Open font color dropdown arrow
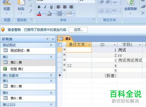 (x=44, y=13)
